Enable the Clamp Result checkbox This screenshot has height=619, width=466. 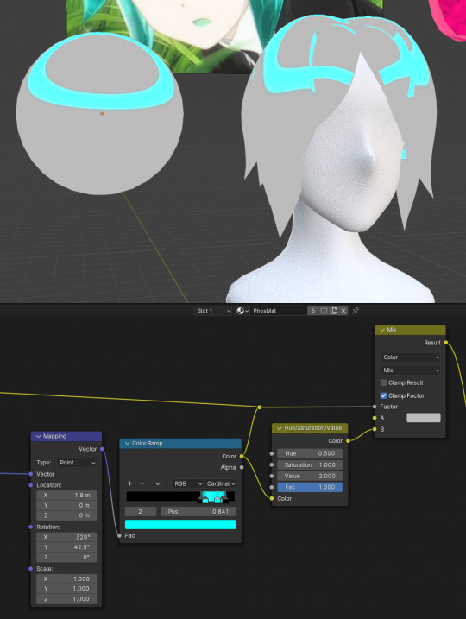point(383,382)
